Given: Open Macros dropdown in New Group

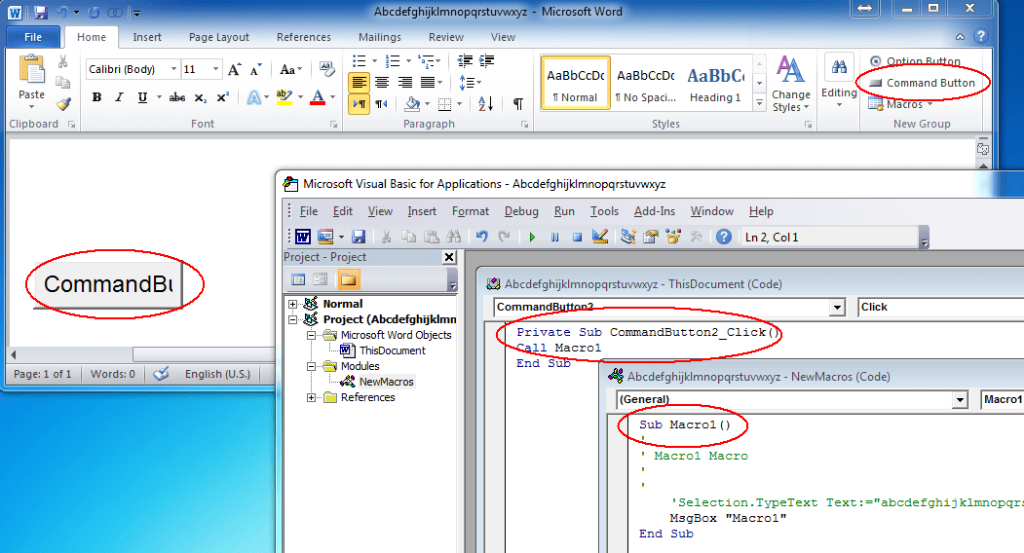Looking at the screenshot, I should coord(900,104).
